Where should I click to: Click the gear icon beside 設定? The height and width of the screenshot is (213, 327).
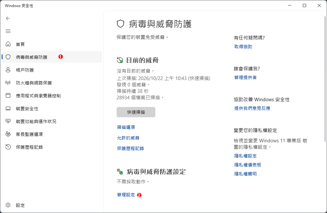(x=8, y=205)
